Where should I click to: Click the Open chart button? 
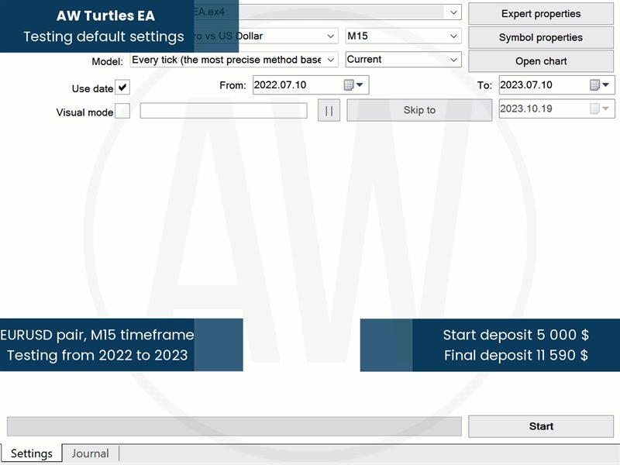[539, 60]
